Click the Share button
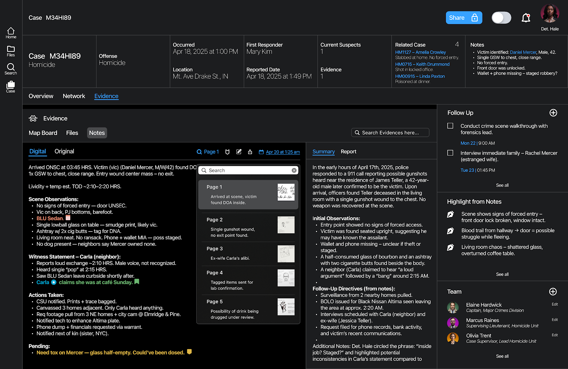Image resolution: width=568 pixels, height=369 pixels. click(464, 18)
